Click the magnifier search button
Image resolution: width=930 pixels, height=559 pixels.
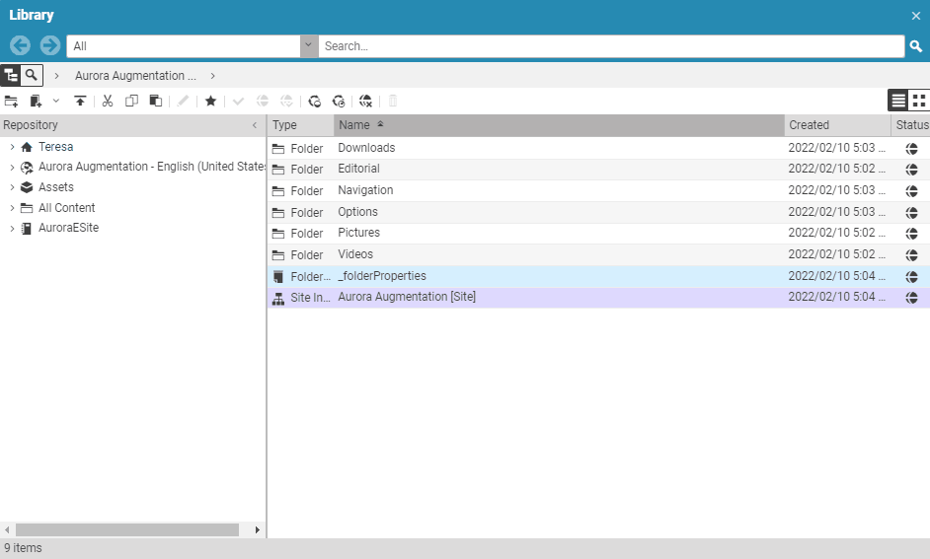click(916, 46)
